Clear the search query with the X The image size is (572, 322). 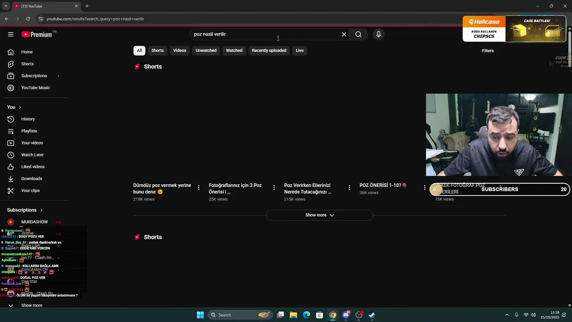click(x=344, y=34)
